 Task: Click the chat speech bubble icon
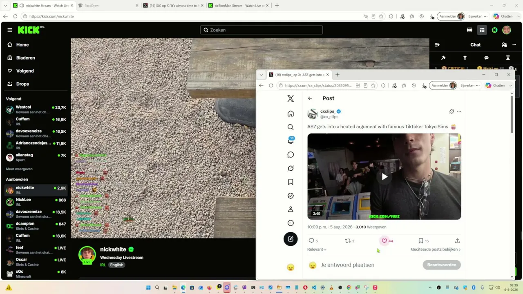486,58
